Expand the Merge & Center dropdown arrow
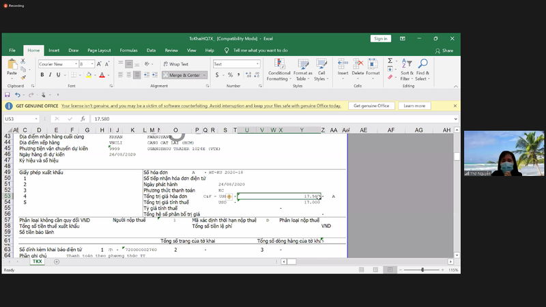The image size is (546, 307). pyautogui.click(x=204, y=75)
